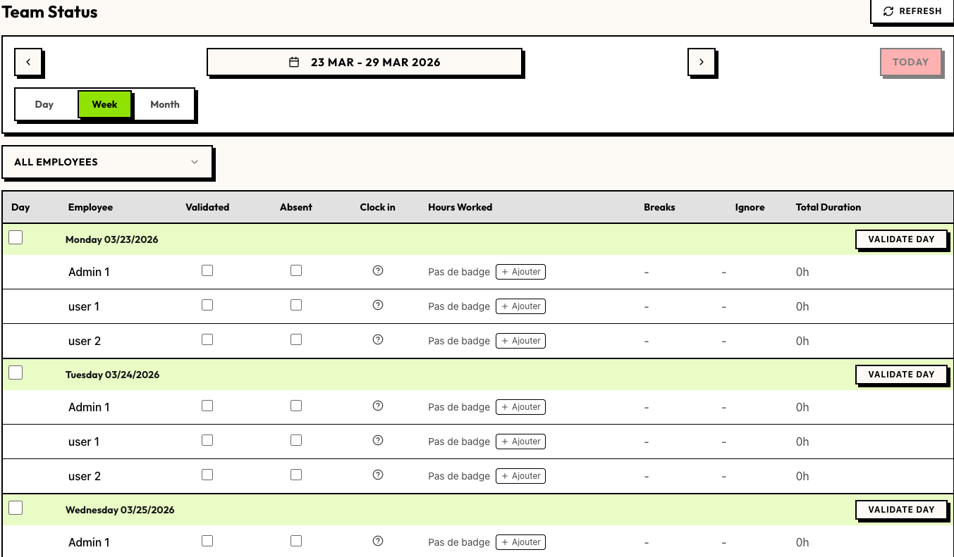Image resolution: width=954 pixels, height=557 pixels.
Task: Click the Refresh icon at top right
Action: [x=888, y=11]
